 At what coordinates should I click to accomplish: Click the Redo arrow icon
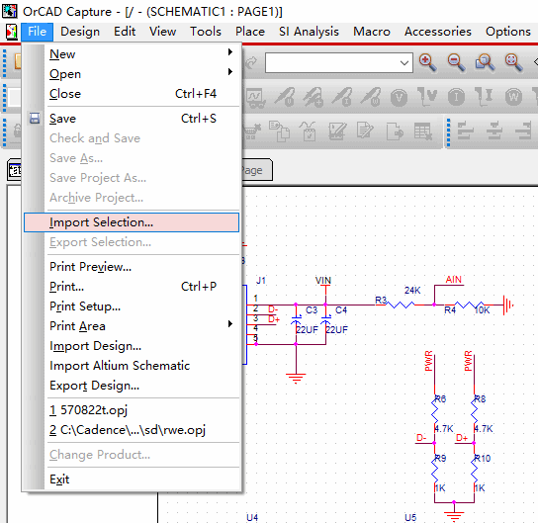(252, 62)
